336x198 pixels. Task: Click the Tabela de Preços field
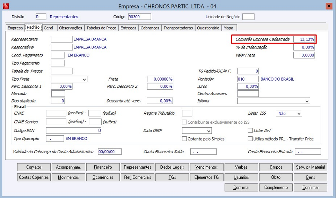(x=62, y=71)
